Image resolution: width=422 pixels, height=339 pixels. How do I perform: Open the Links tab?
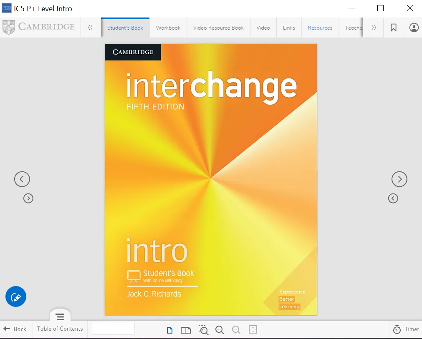[x=289, y=28]
